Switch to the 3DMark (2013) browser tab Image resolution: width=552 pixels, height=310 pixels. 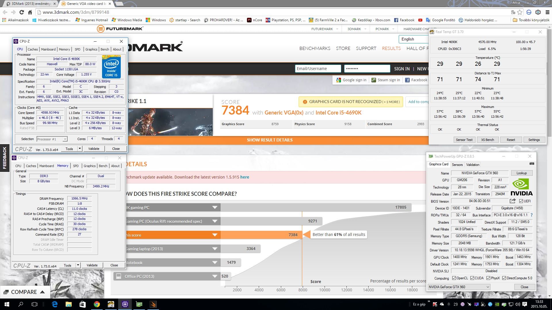coord(31,4)
